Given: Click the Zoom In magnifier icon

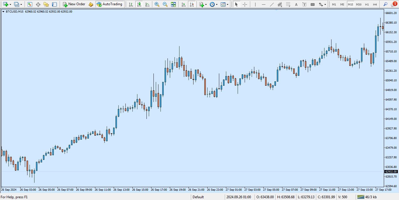Looking at the screenshot, I should coord(157,4).
